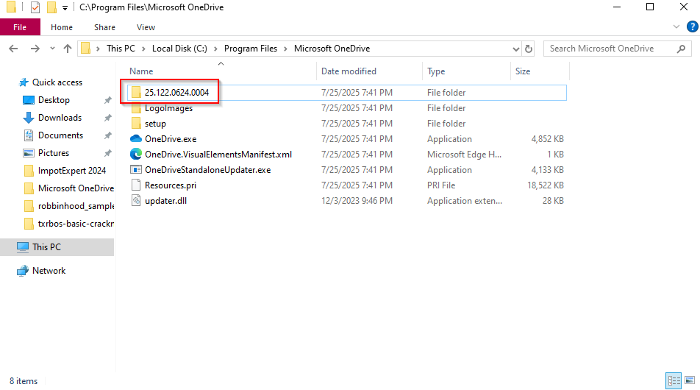Click 'Program Files' in the breadcrumb
The height and width of the screenshot is (390, 700).
tap(251, 49)
